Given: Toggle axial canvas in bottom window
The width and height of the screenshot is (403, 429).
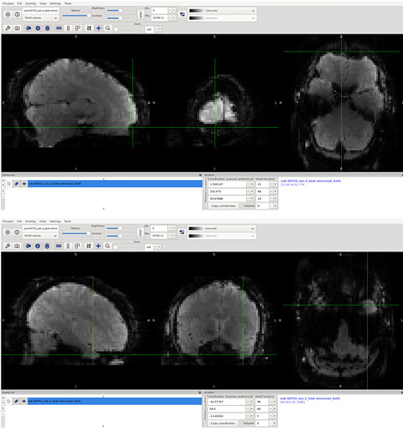Looking at the screenshot, I should pos(47,246).
